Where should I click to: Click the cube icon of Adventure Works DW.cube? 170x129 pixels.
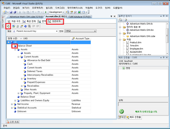pyautogui.click(x=128, y=36)
